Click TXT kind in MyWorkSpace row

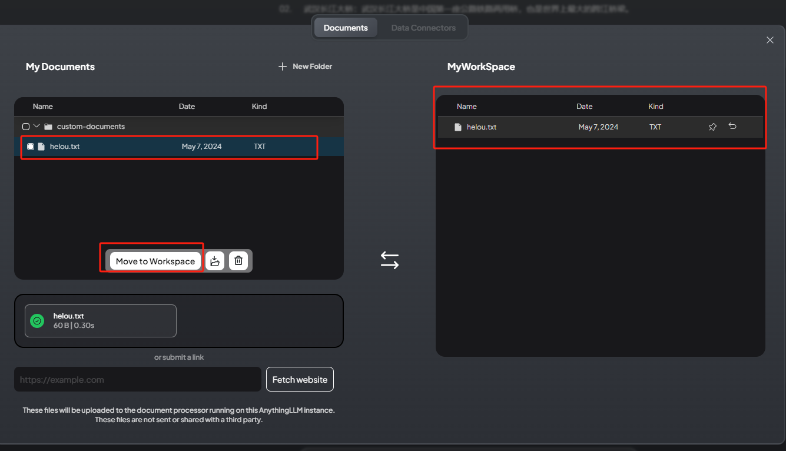[x=655, y=127]
